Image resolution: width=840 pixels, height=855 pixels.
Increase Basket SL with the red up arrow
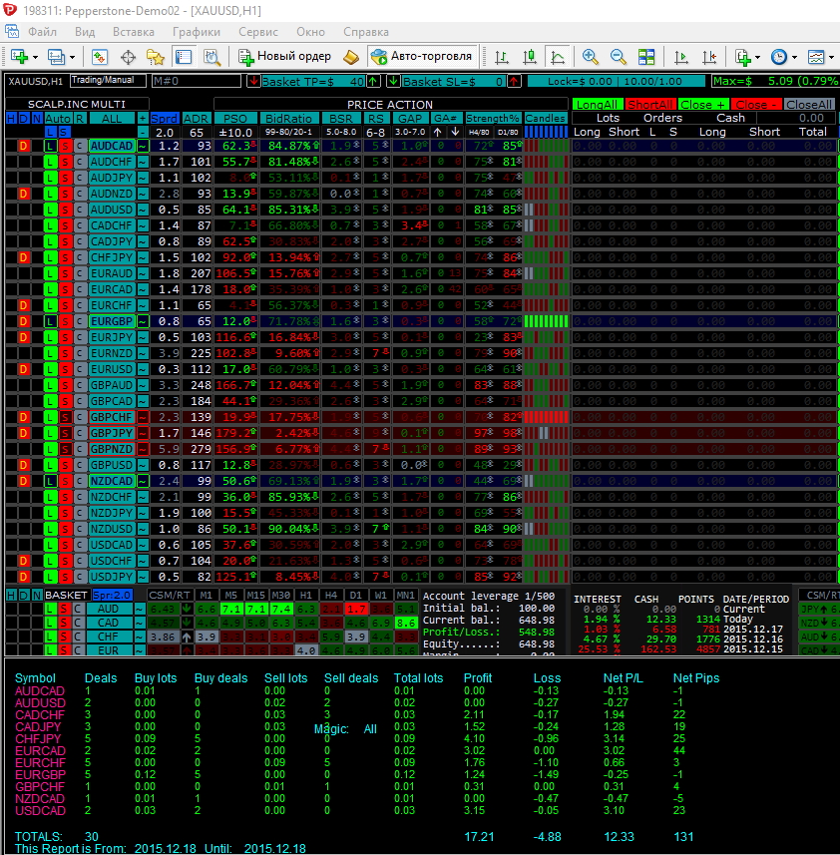point(514,81)
